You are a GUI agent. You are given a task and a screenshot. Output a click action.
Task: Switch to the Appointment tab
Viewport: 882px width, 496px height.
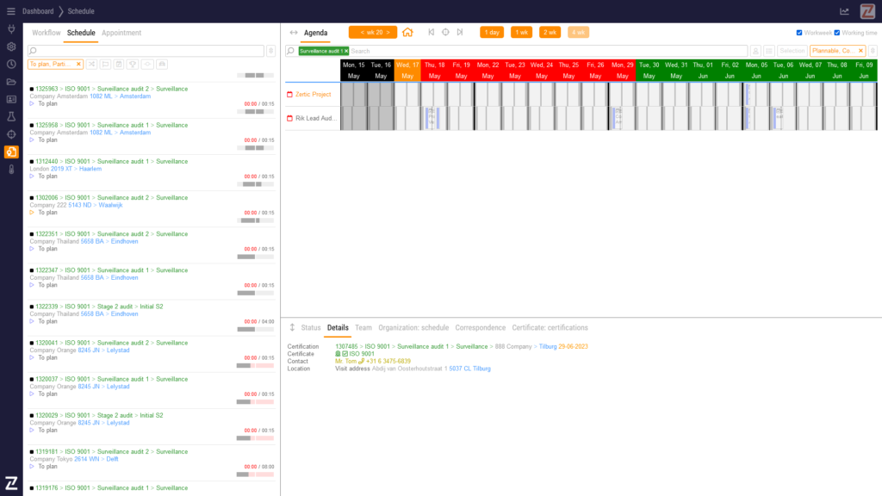tap(121, 33)
